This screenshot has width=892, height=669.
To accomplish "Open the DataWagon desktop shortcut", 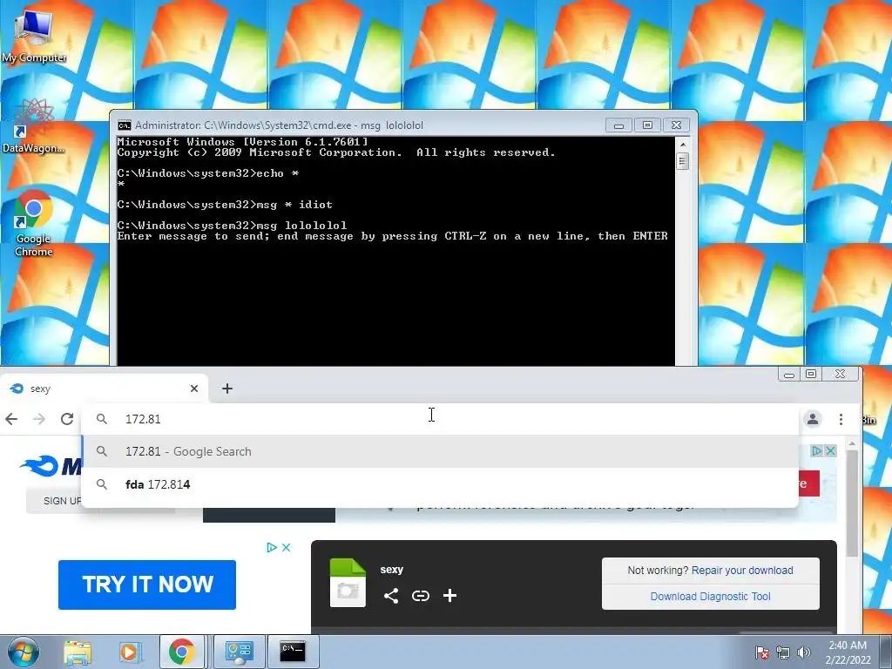I will [34, 126].
